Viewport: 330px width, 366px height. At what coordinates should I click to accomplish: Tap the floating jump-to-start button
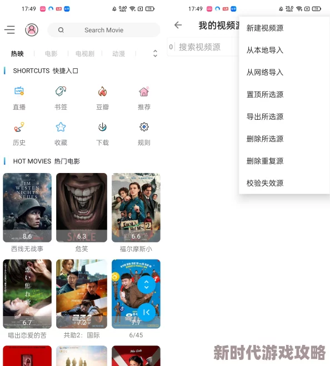click(x=147, y=312)
